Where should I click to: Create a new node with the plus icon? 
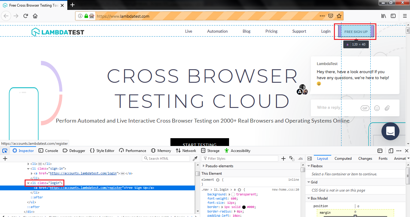(5, 158)
